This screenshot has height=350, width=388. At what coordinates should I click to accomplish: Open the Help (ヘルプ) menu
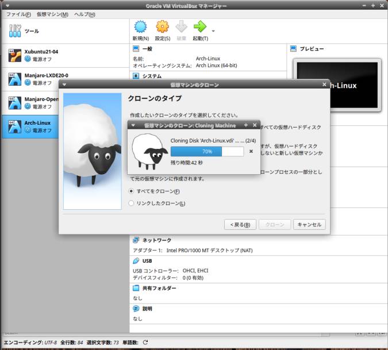coord(84,14)
